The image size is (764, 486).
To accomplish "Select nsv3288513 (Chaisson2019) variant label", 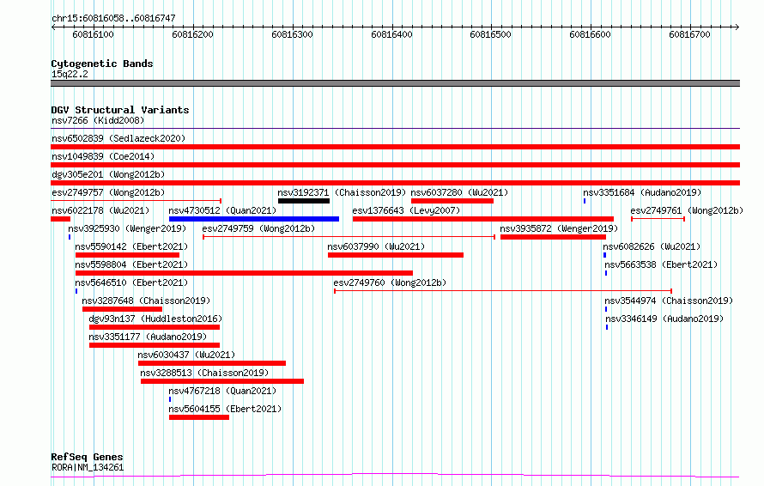I will coord(204,373).
